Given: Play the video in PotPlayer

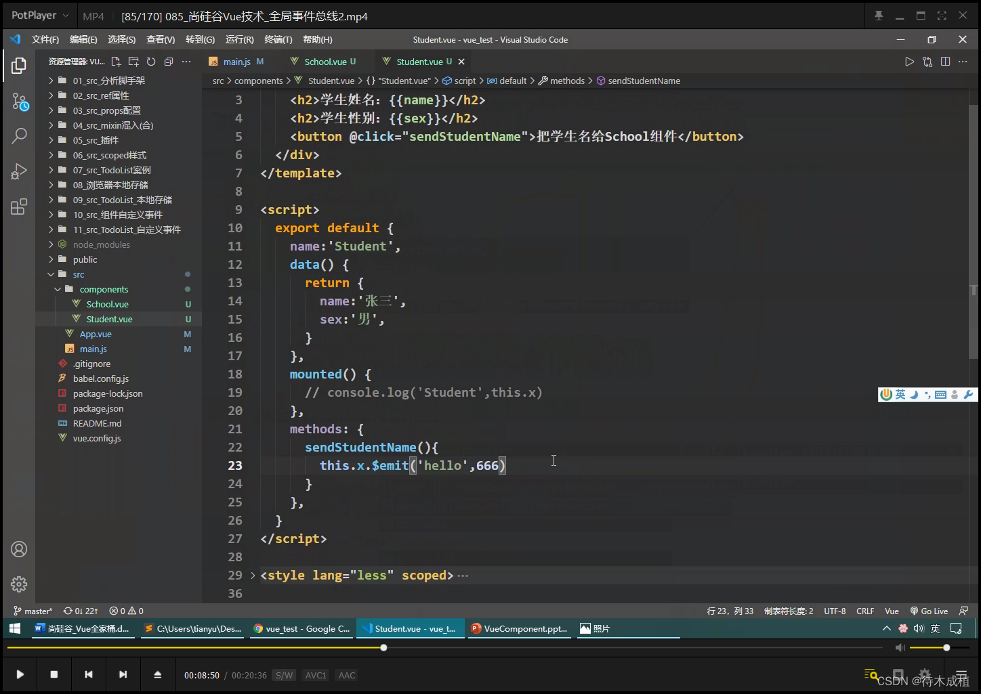Looking at the screenshot, I should click(x=20, y=674).
